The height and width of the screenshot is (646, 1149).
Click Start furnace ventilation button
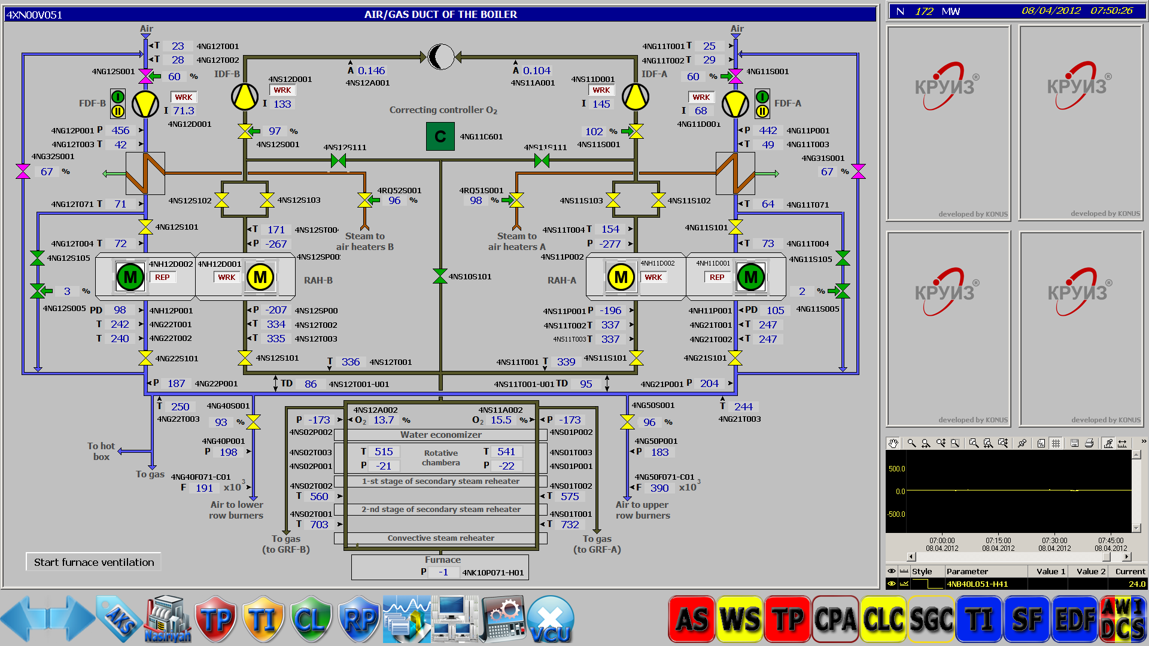coord(94,562)
